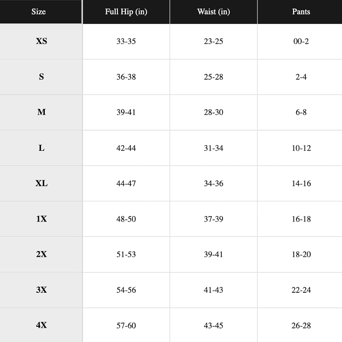Click the Size column header
This screenshot has height=342, width=342.
[39, 12]
